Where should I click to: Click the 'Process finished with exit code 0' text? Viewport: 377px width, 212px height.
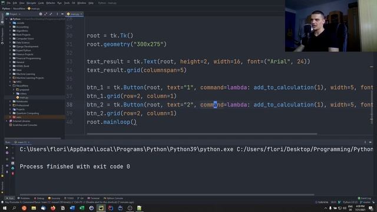75,167
